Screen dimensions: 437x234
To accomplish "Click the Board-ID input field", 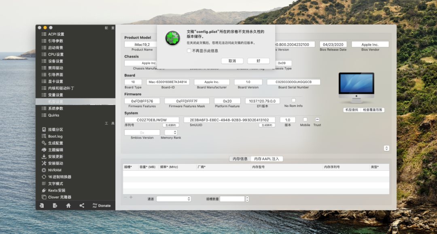I will point(168,82).
